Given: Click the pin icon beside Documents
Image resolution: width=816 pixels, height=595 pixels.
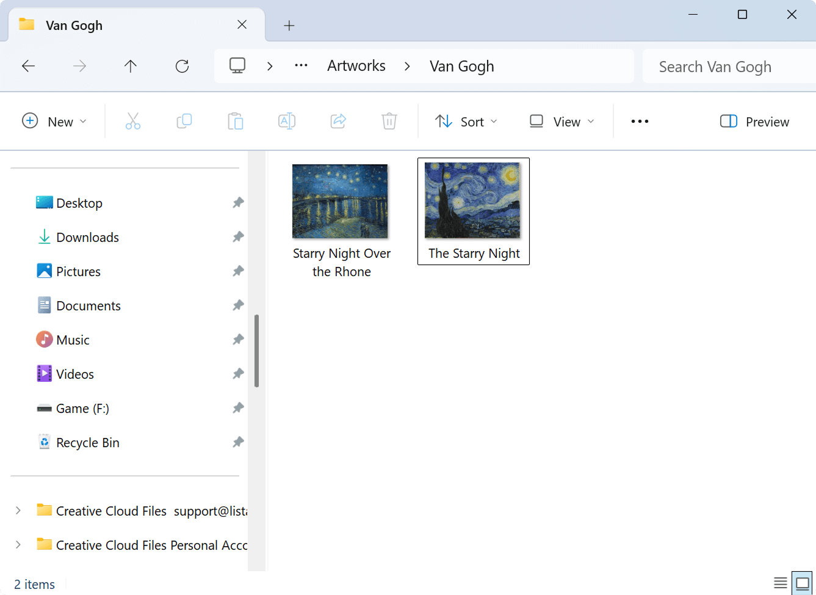Looking at the screenshot, I should point(238,305).
